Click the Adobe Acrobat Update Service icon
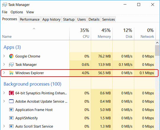Image resolution: width=160 pixels, height=130 pixels. [x=11, y=101]
